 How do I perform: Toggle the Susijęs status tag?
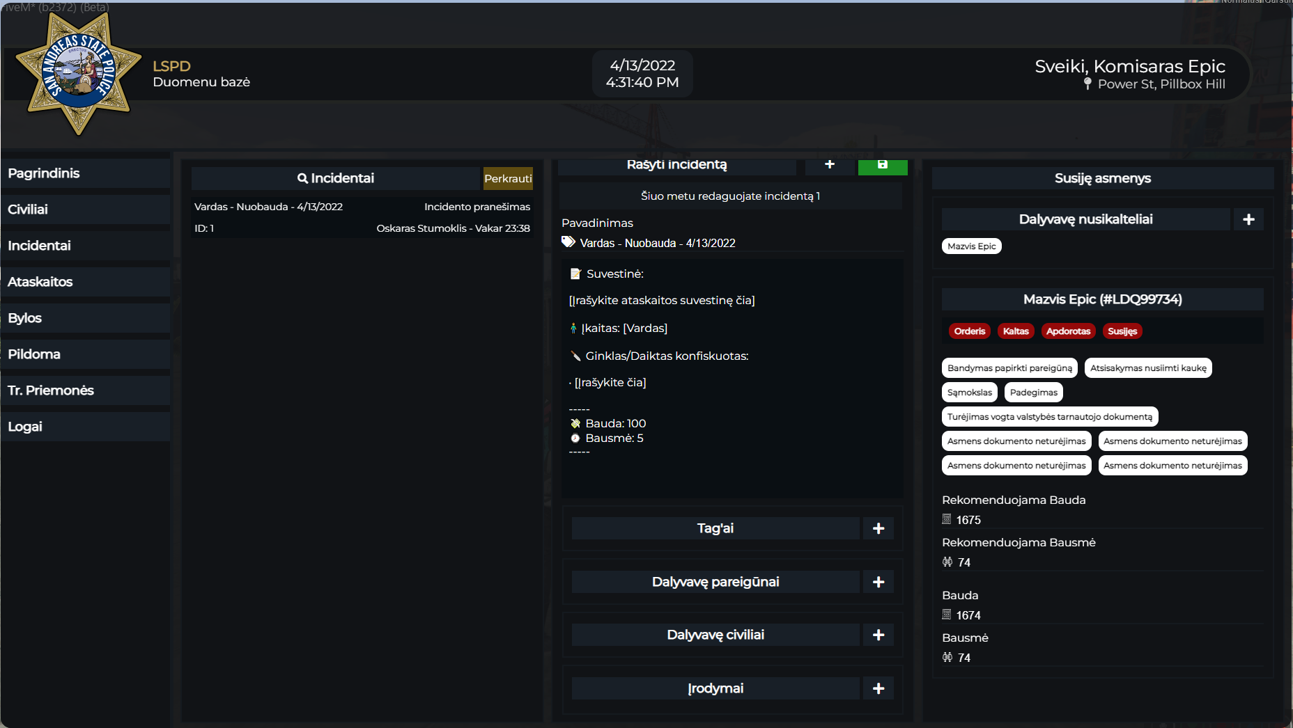pyautogui.click(x=1122, y=331)
